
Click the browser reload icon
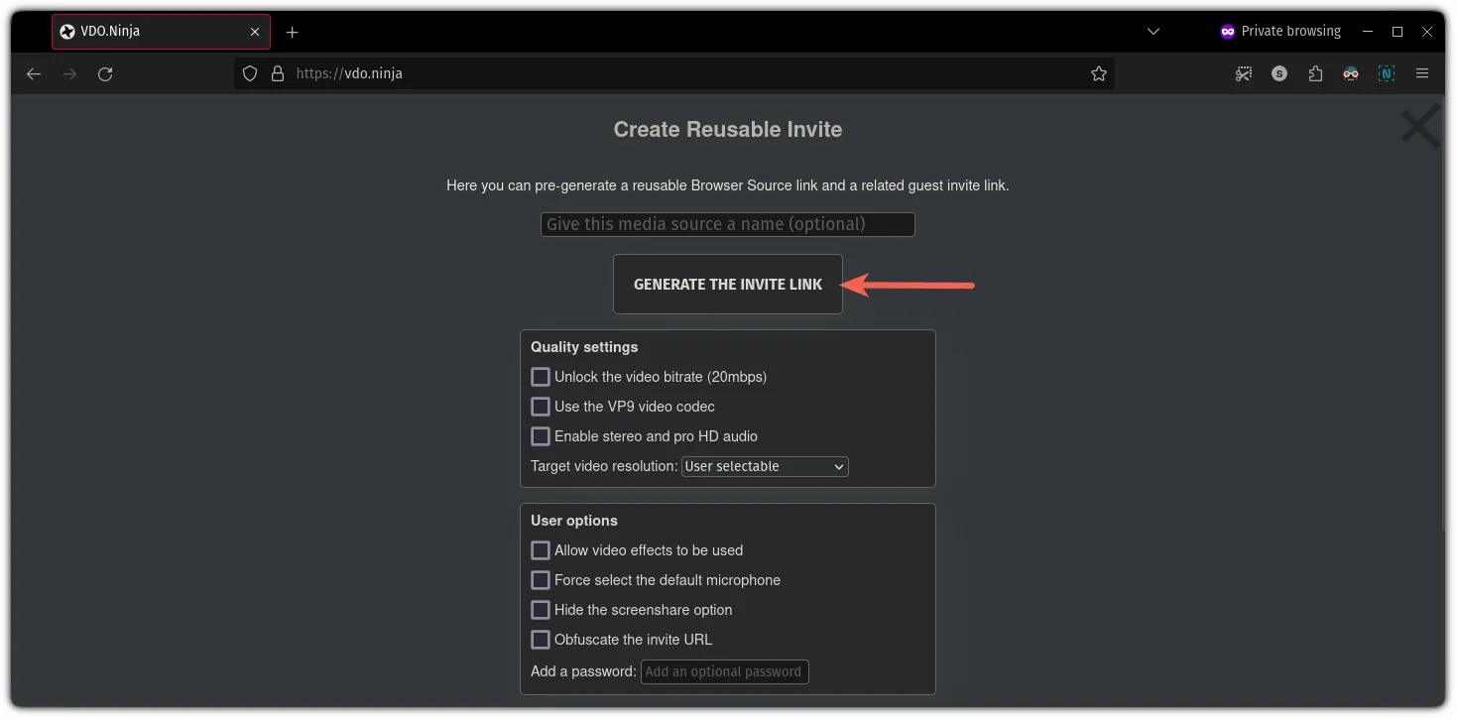[105, 73]
